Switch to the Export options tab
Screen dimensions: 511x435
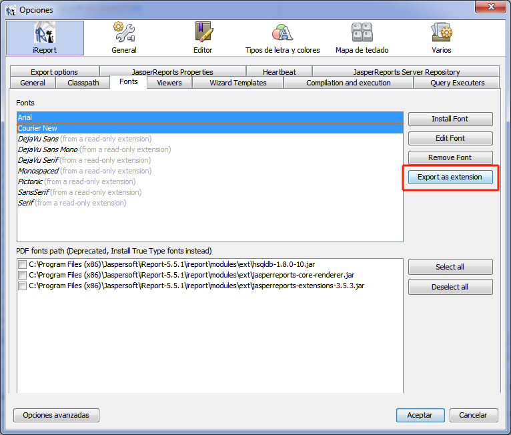[x=55, y=71]
